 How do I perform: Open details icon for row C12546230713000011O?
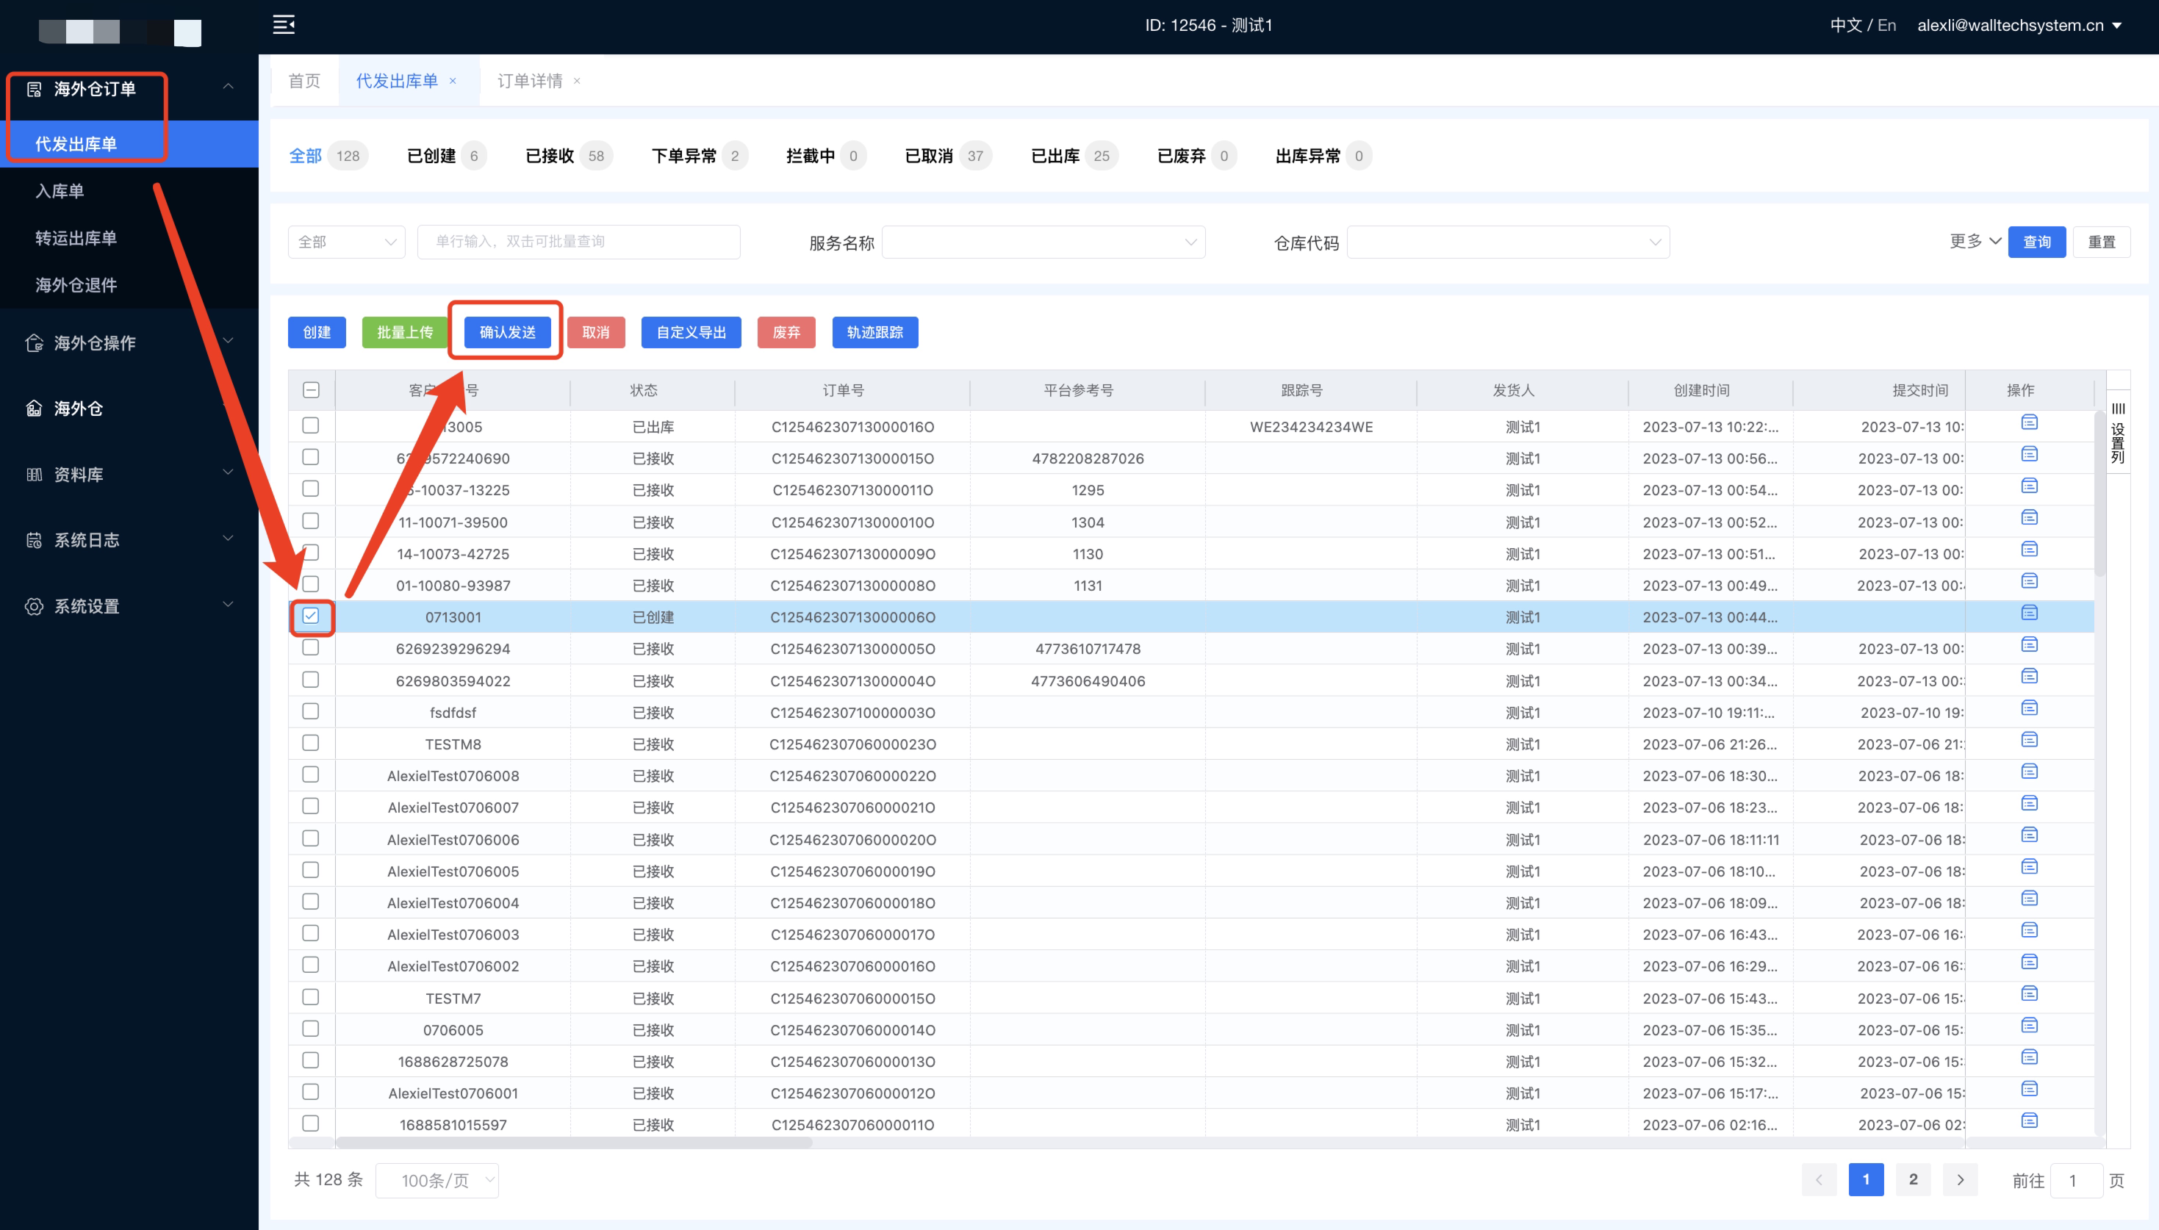click(2029, 486)
